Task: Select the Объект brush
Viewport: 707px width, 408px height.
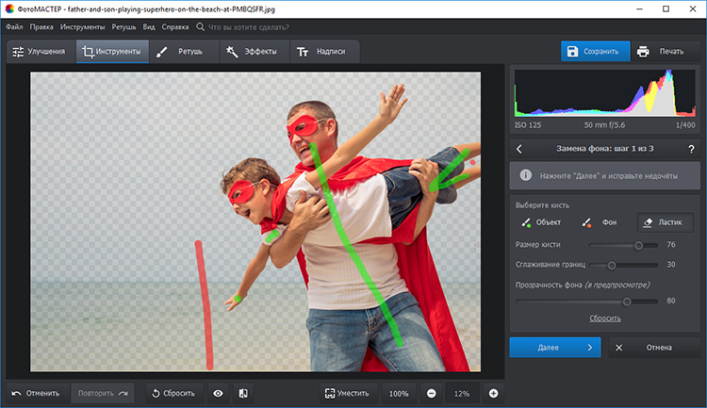Action: coord(542,222)
